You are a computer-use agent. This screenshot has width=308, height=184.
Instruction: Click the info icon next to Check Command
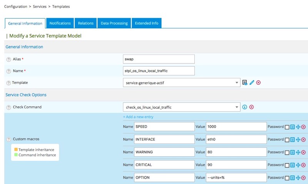tap(244, 107)
